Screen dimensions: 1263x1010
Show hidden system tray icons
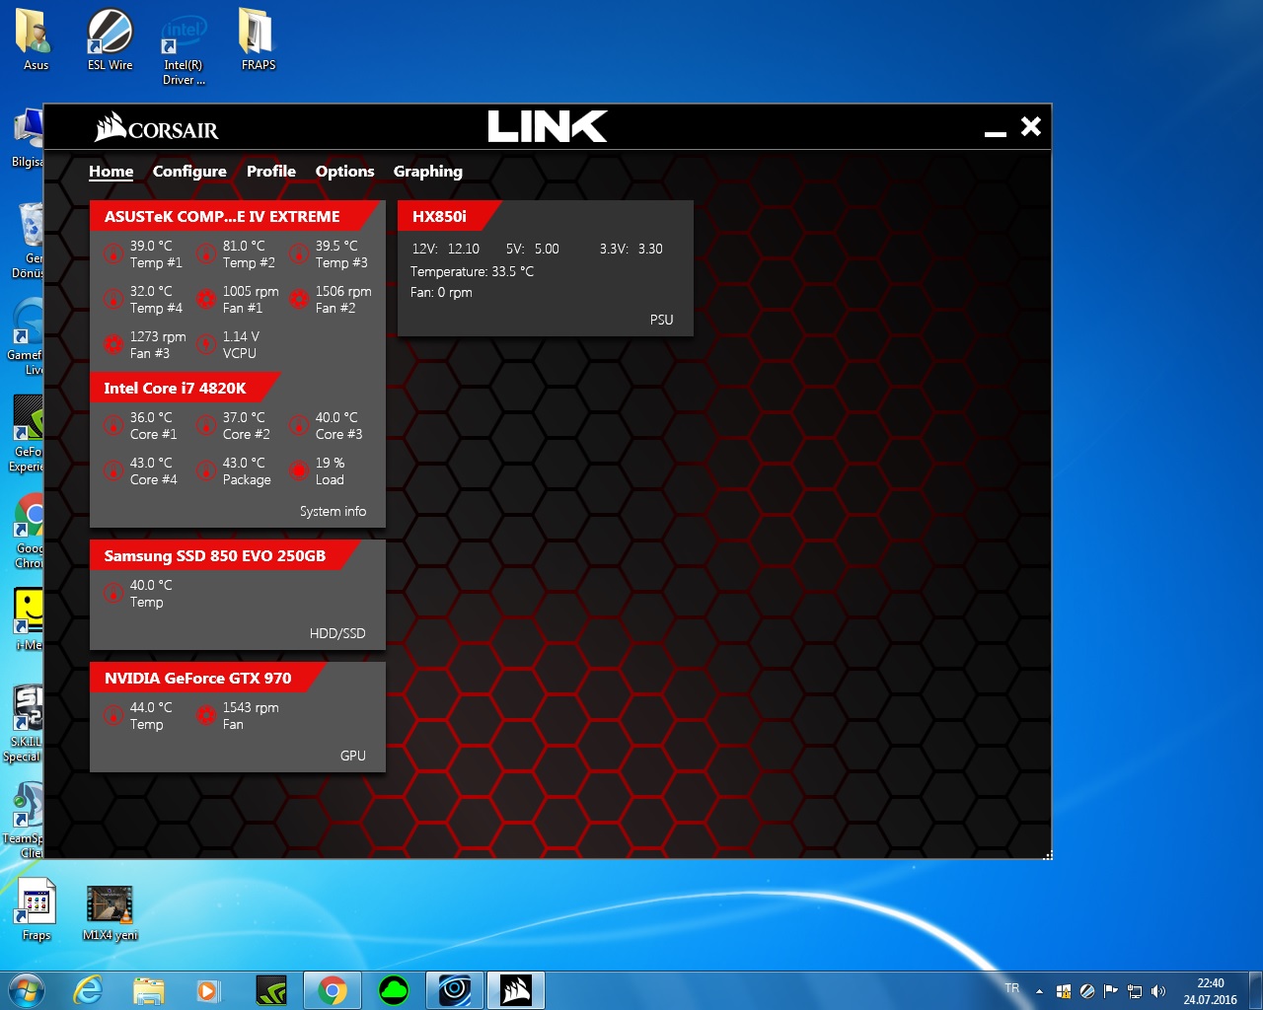[x=1039, y=991]
